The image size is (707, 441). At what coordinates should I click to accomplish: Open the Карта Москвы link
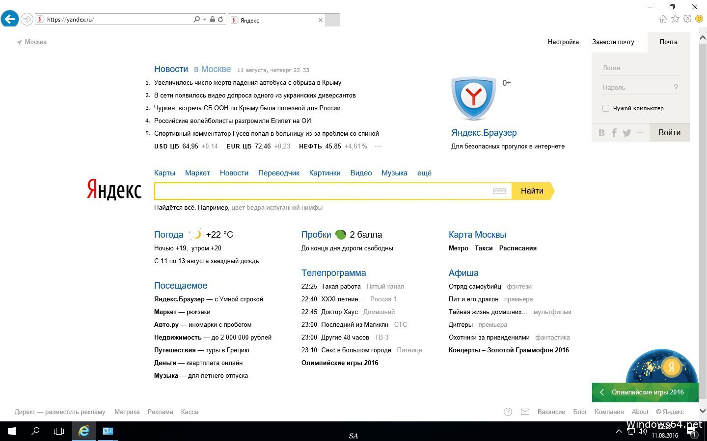[x=477, y=235]
